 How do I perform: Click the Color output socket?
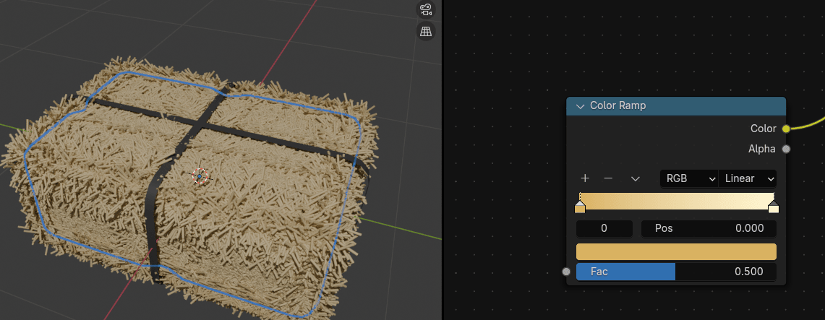click(x=786, y=129)
